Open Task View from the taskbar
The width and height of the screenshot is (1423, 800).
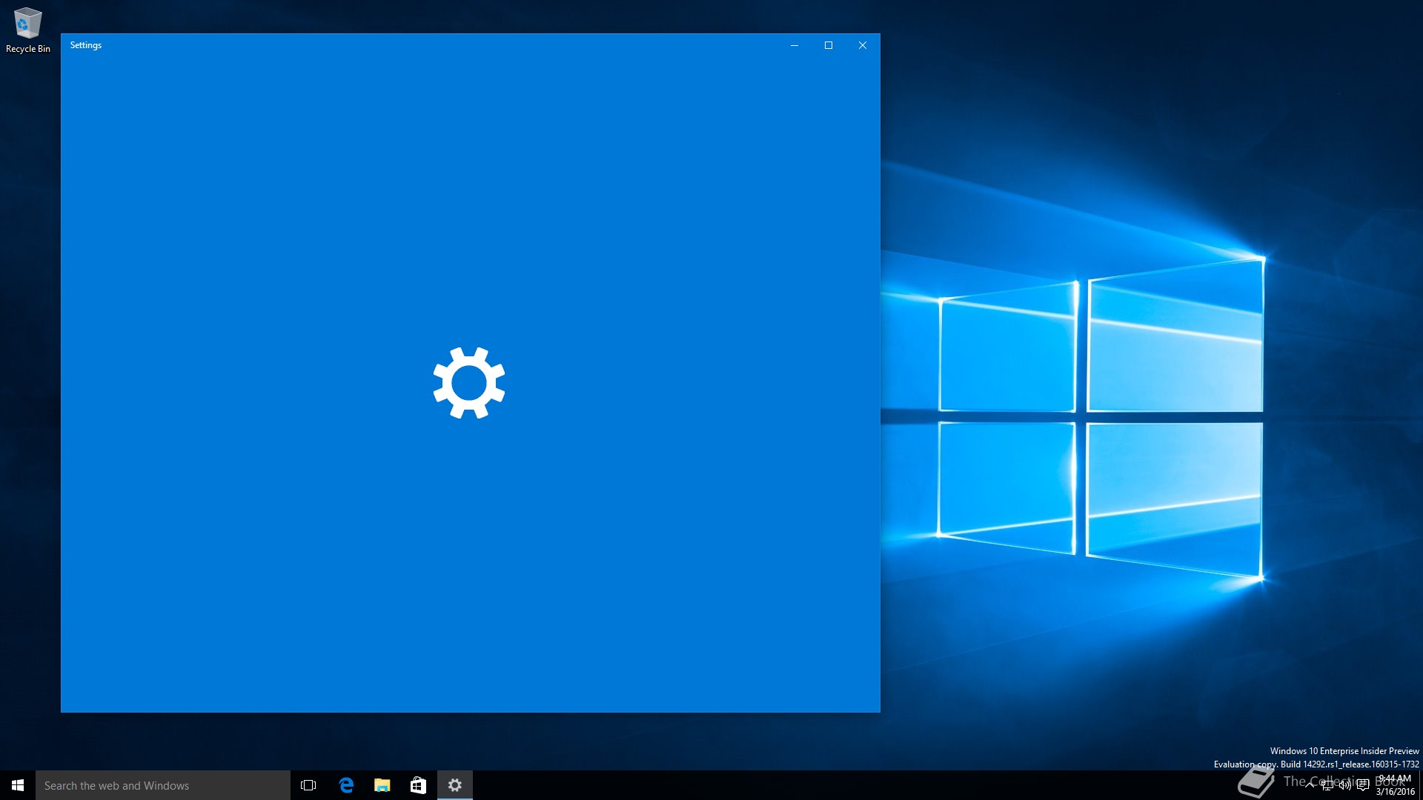coord(308,785)
